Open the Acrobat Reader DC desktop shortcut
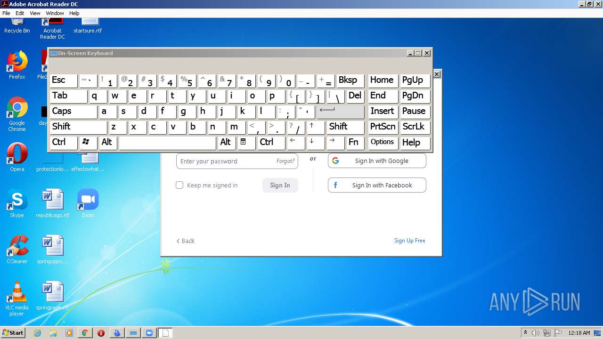603x339 pixels. coord(52,29)
